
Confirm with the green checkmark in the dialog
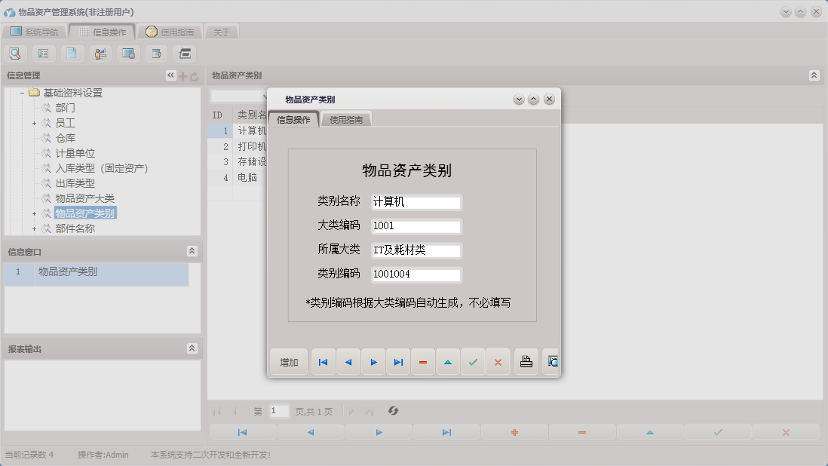tap(474, 362)
